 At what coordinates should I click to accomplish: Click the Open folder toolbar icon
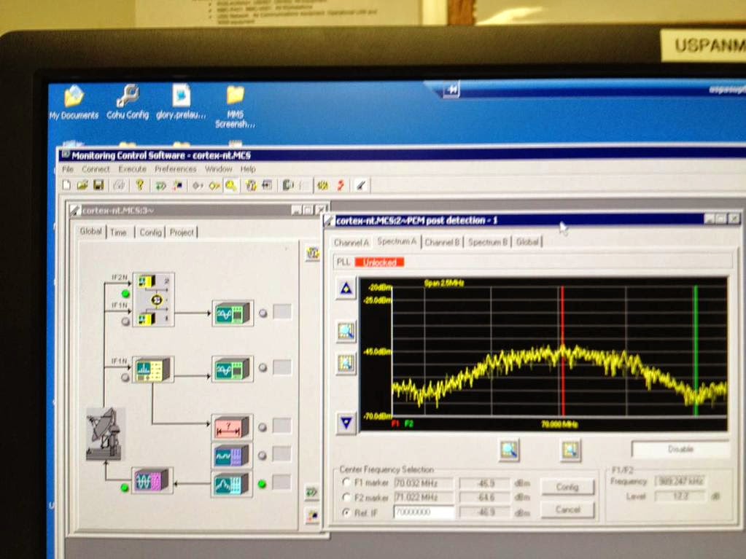pyautogui.click(x=82, y=185)
